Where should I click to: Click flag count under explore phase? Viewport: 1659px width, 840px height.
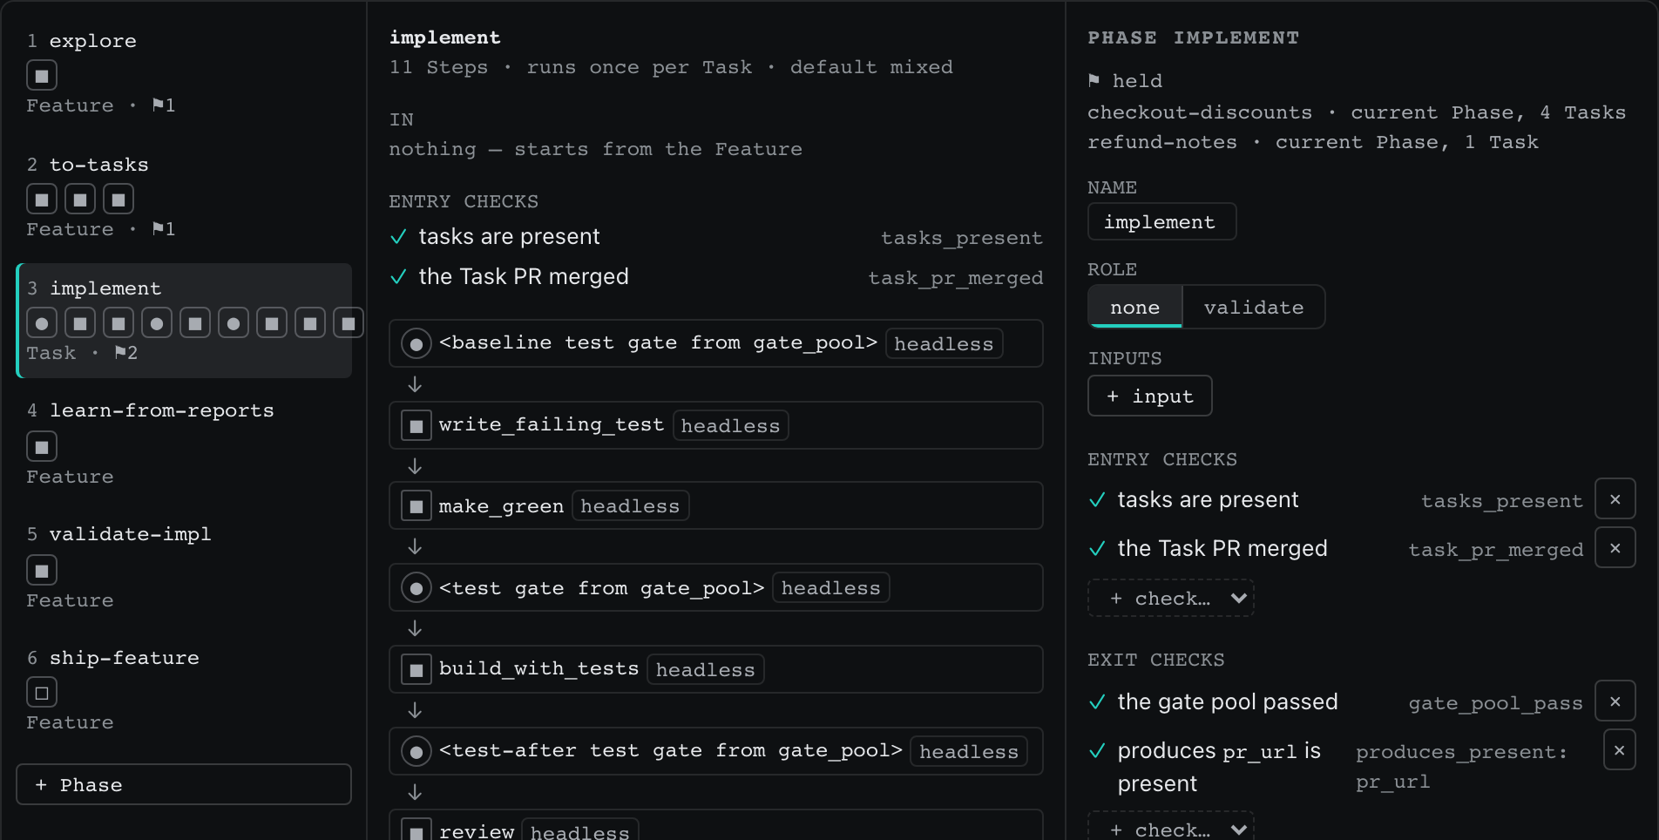pos(164,105)
